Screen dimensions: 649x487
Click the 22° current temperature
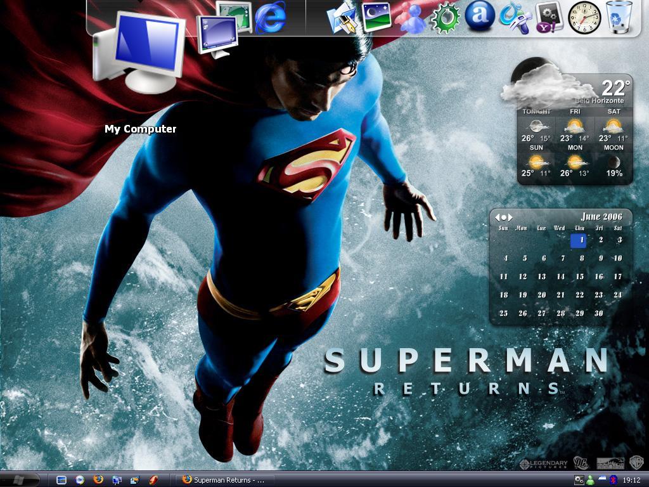615,88
